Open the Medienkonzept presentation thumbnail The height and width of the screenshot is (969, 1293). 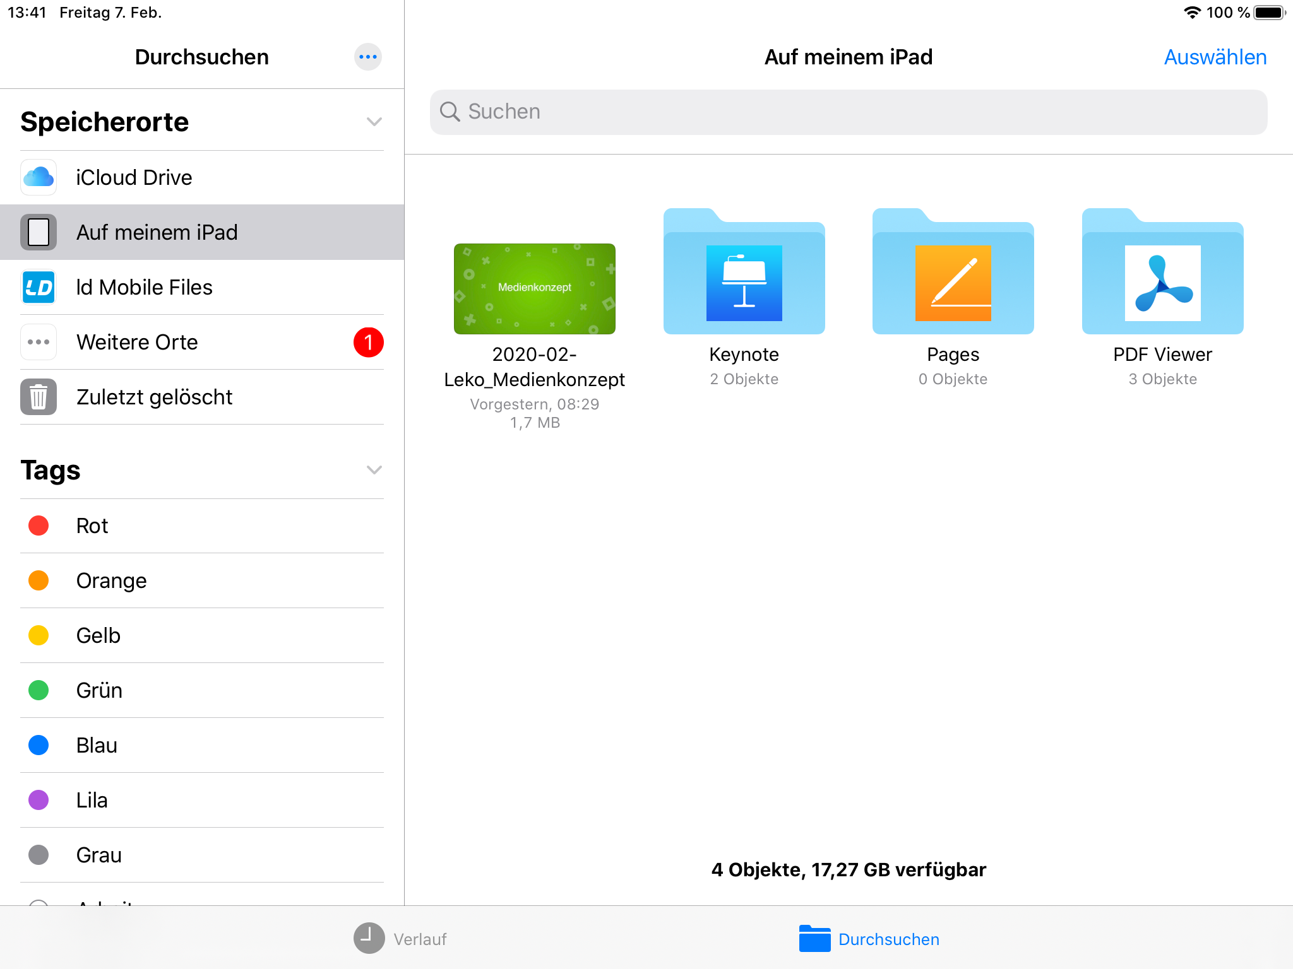[x=534, y=288]
